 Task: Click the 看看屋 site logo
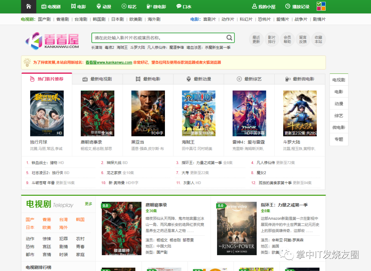[x=52, y=41]
